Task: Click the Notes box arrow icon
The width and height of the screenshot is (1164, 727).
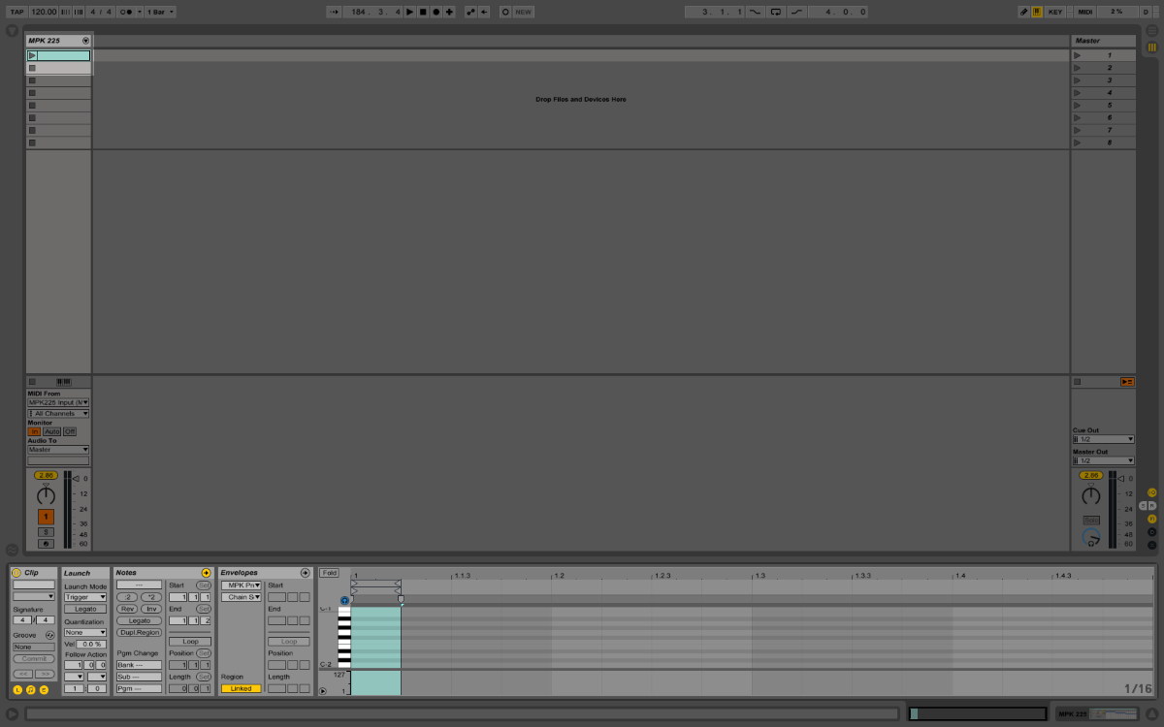Action: tap(206, 573)
